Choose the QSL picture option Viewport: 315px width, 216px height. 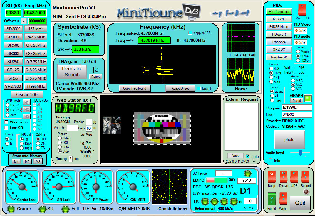coord(60,143)
